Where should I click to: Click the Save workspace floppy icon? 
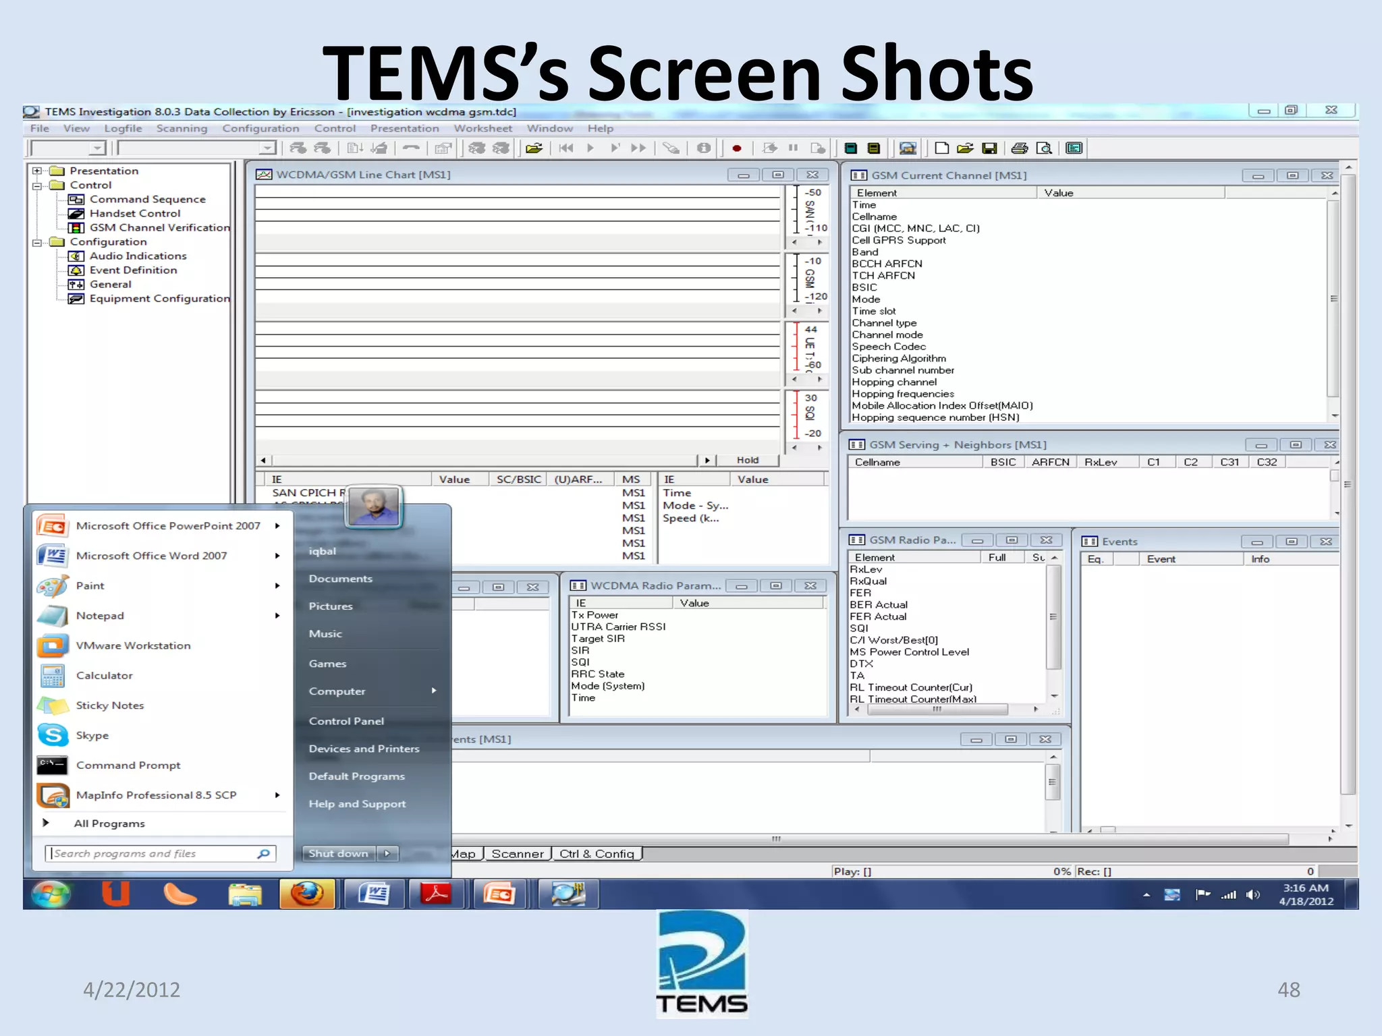[x=989, y=148]
